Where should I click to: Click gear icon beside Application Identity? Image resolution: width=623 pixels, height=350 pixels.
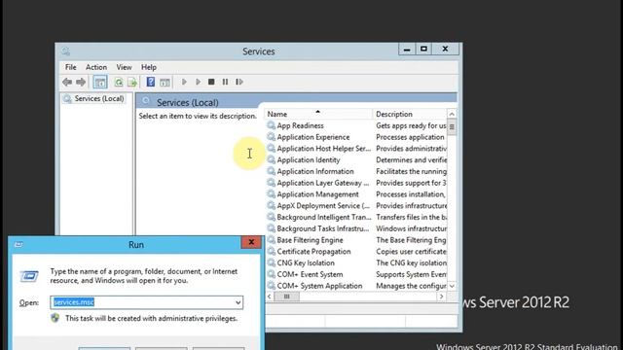click(271, 159)
